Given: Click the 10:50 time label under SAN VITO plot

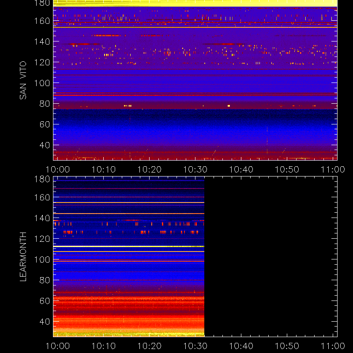Looking at the screenshot, I should tap(287, 169).
